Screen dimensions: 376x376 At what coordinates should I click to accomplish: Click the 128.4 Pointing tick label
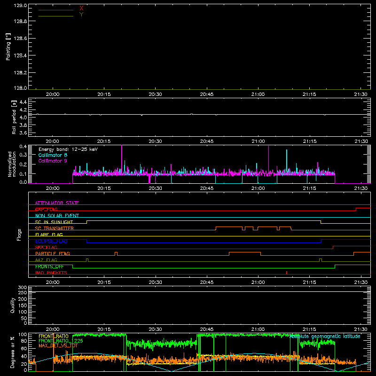pos(20,55)
